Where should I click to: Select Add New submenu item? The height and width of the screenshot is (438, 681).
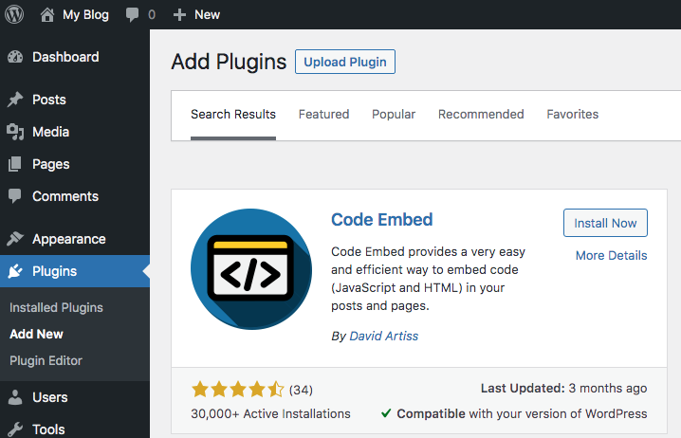36,335
